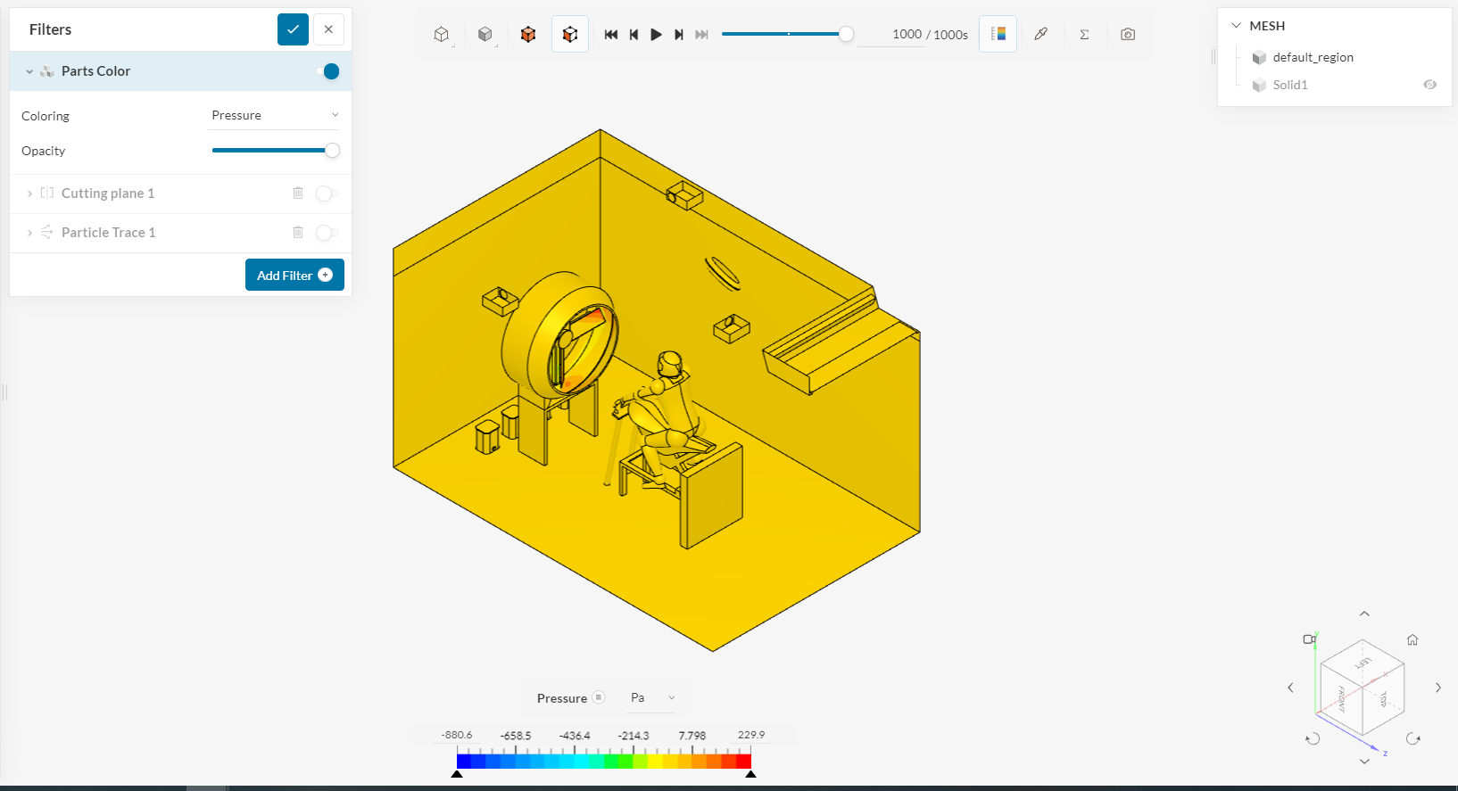Switch to surfaces with mesh edges render mode

528,34
